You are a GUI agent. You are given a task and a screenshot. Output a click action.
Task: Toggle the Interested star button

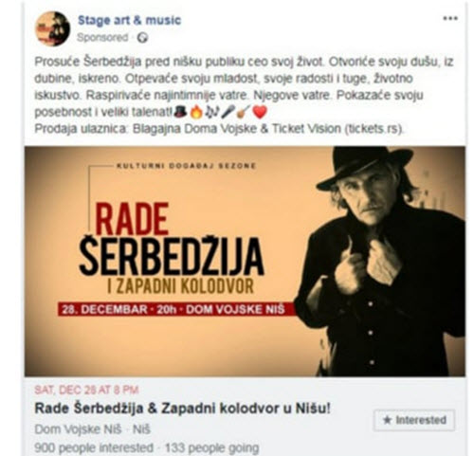click(414, 420)
